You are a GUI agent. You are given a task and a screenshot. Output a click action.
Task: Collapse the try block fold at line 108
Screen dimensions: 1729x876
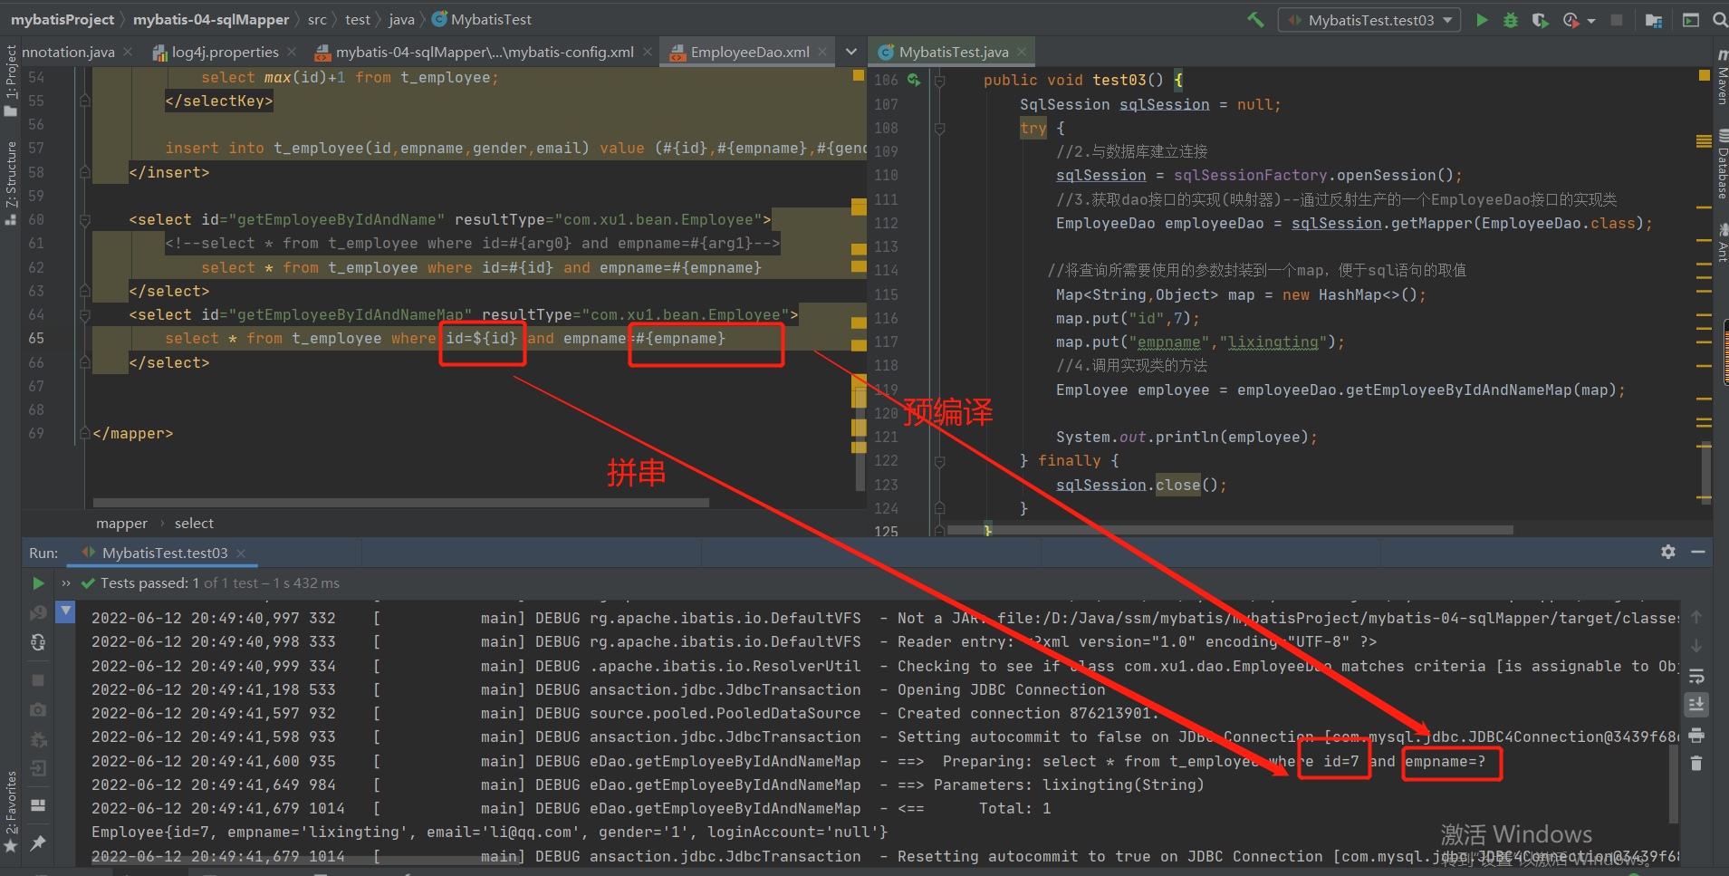point(939,128)
